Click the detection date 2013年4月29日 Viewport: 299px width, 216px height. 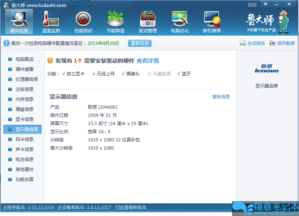tap(103, 43)
